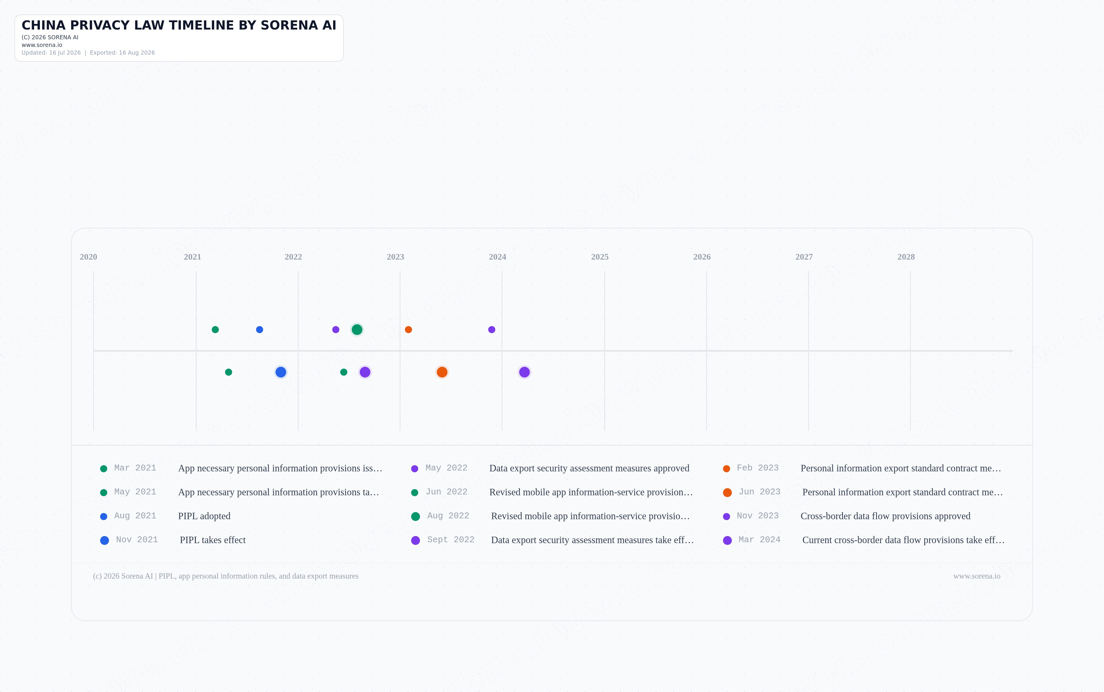Click the green legend dot beside May 2021
This screenshot has width=1104, height=692.
[x=104, y=492]
